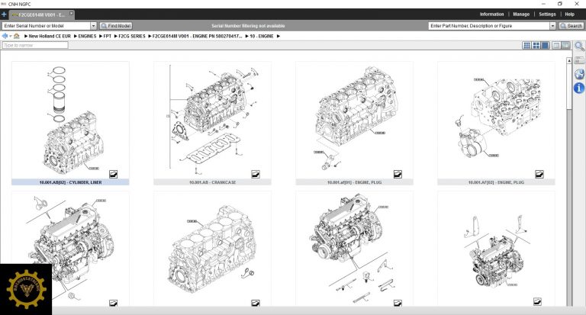This screenshot has height=315, width=586.
Task: Navigate to F2CGE614M V001 - ENGINE PN breadcrumb
Action: pos(198,37)
